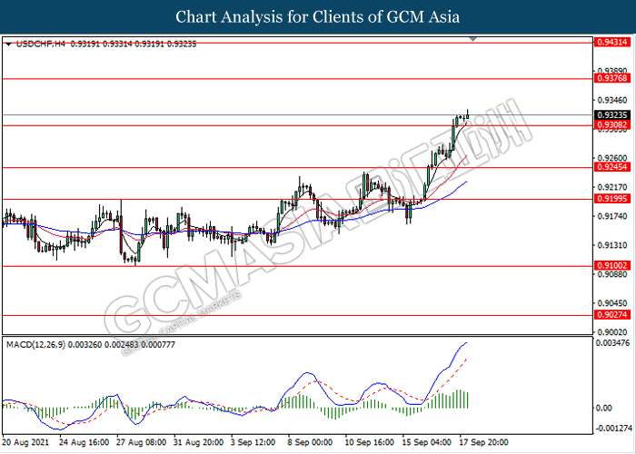Click the 0.91310 price axis value
Image resolution: width=636 pixels, height=454 pixels.
612,245
